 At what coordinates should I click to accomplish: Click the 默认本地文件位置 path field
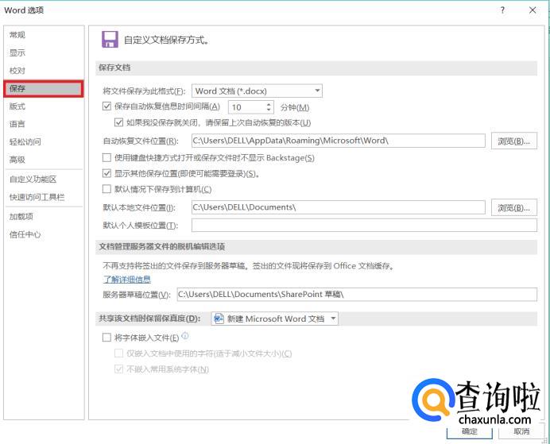coord(338,207)
